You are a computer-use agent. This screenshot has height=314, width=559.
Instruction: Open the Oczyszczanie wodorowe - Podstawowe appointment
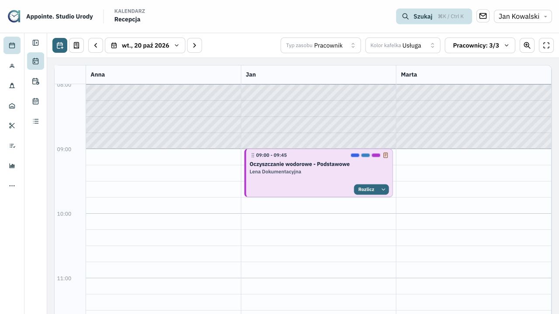(300, 164)
